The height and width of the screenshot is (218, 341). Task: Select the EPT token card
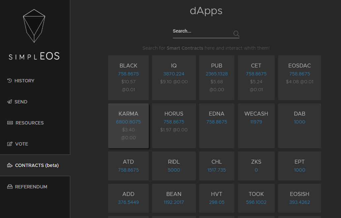point(299,166)
